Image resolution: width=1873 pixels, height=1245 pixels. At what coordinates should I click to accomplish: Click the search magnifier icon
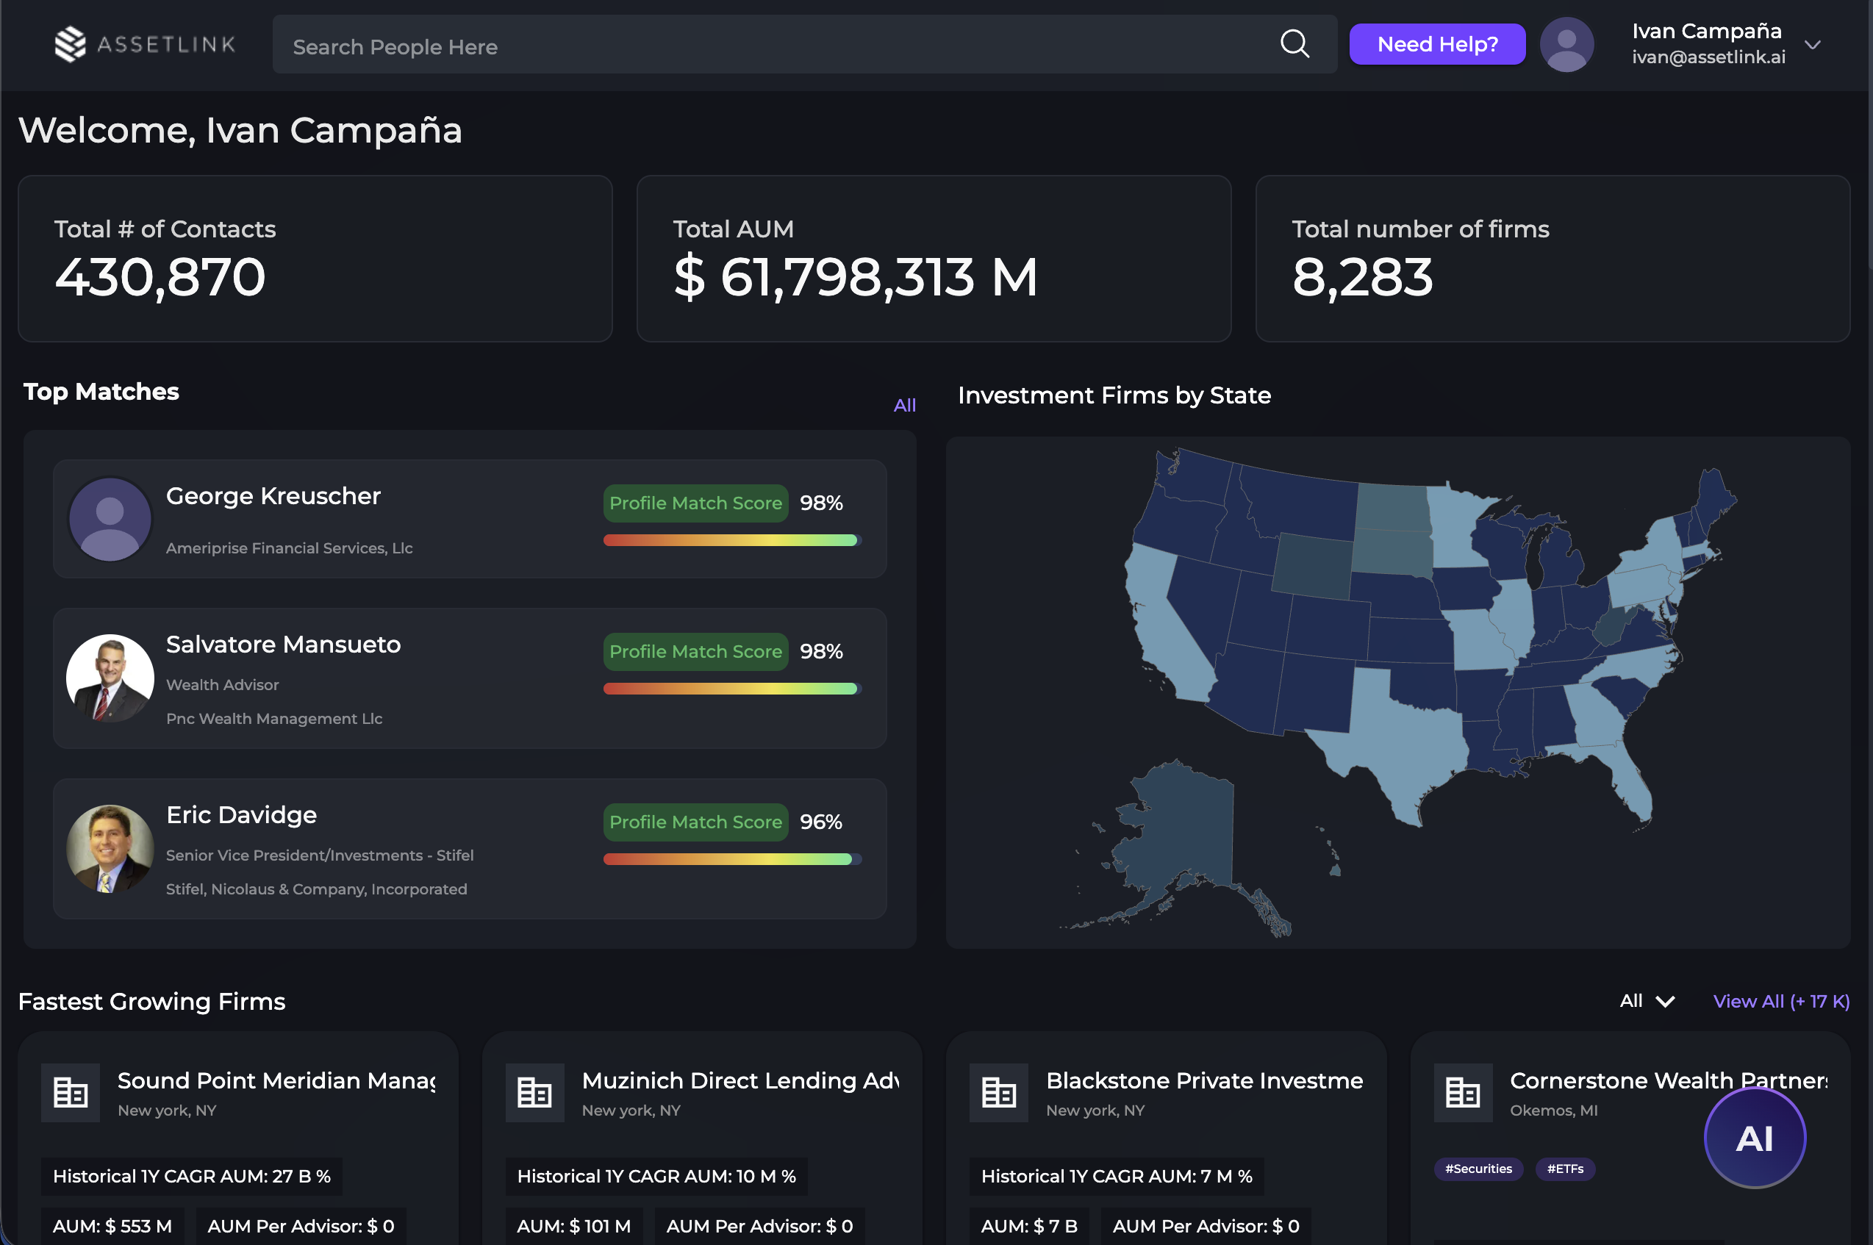tap(1294, 44)
